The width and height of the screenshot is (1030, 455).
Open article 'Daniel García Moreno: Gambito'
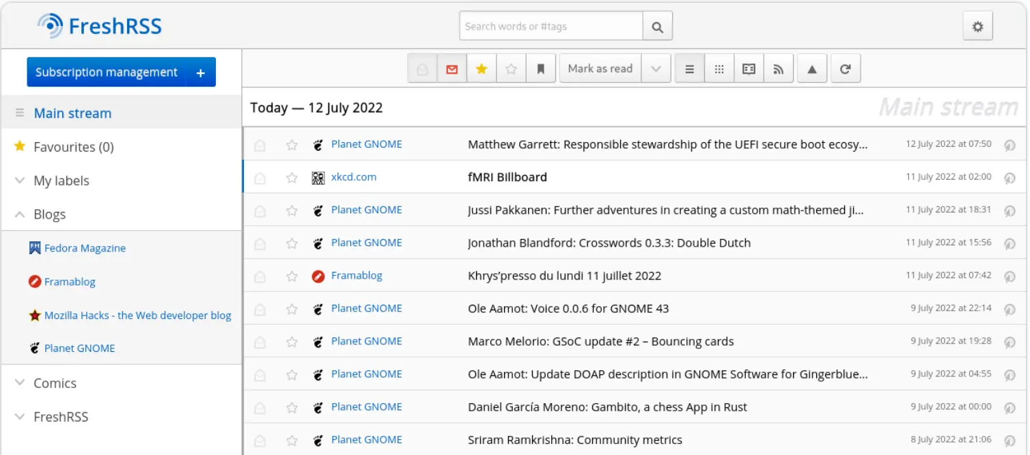607,407
